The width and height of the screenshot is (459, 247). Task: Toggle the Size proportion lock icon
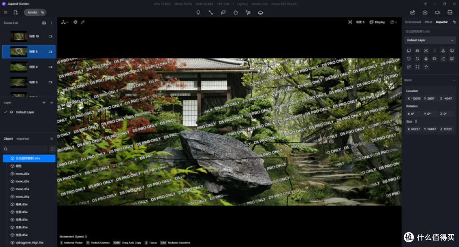pyautogui.click(x=416, y=121)
